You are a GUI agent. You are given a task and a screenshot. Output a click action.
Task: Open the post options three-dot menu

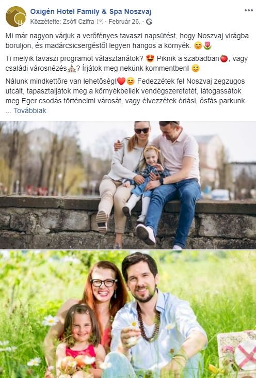click(249, 10)
